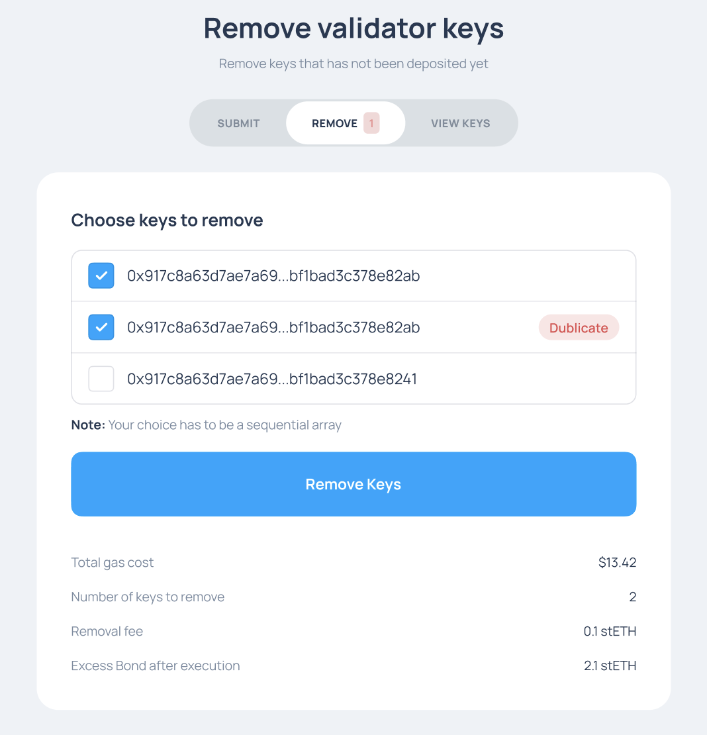The image size is (707, 735).
Task: Click the "Remove validator keys" page heading
Action: click(x=353, y=28)
